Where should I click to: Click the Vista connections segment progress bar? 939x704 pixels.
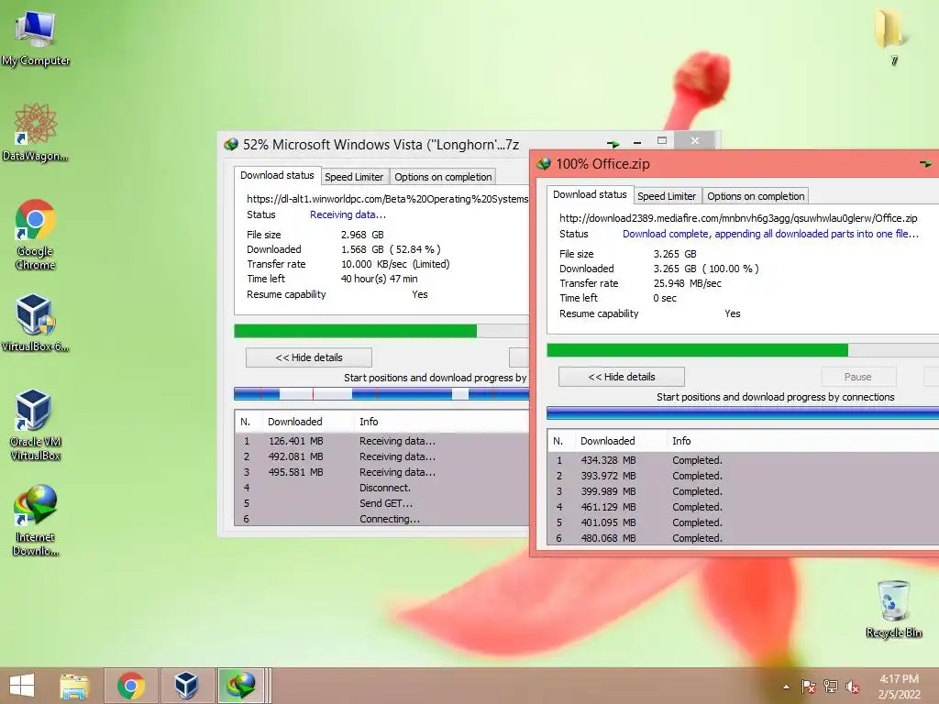point(381,394)
